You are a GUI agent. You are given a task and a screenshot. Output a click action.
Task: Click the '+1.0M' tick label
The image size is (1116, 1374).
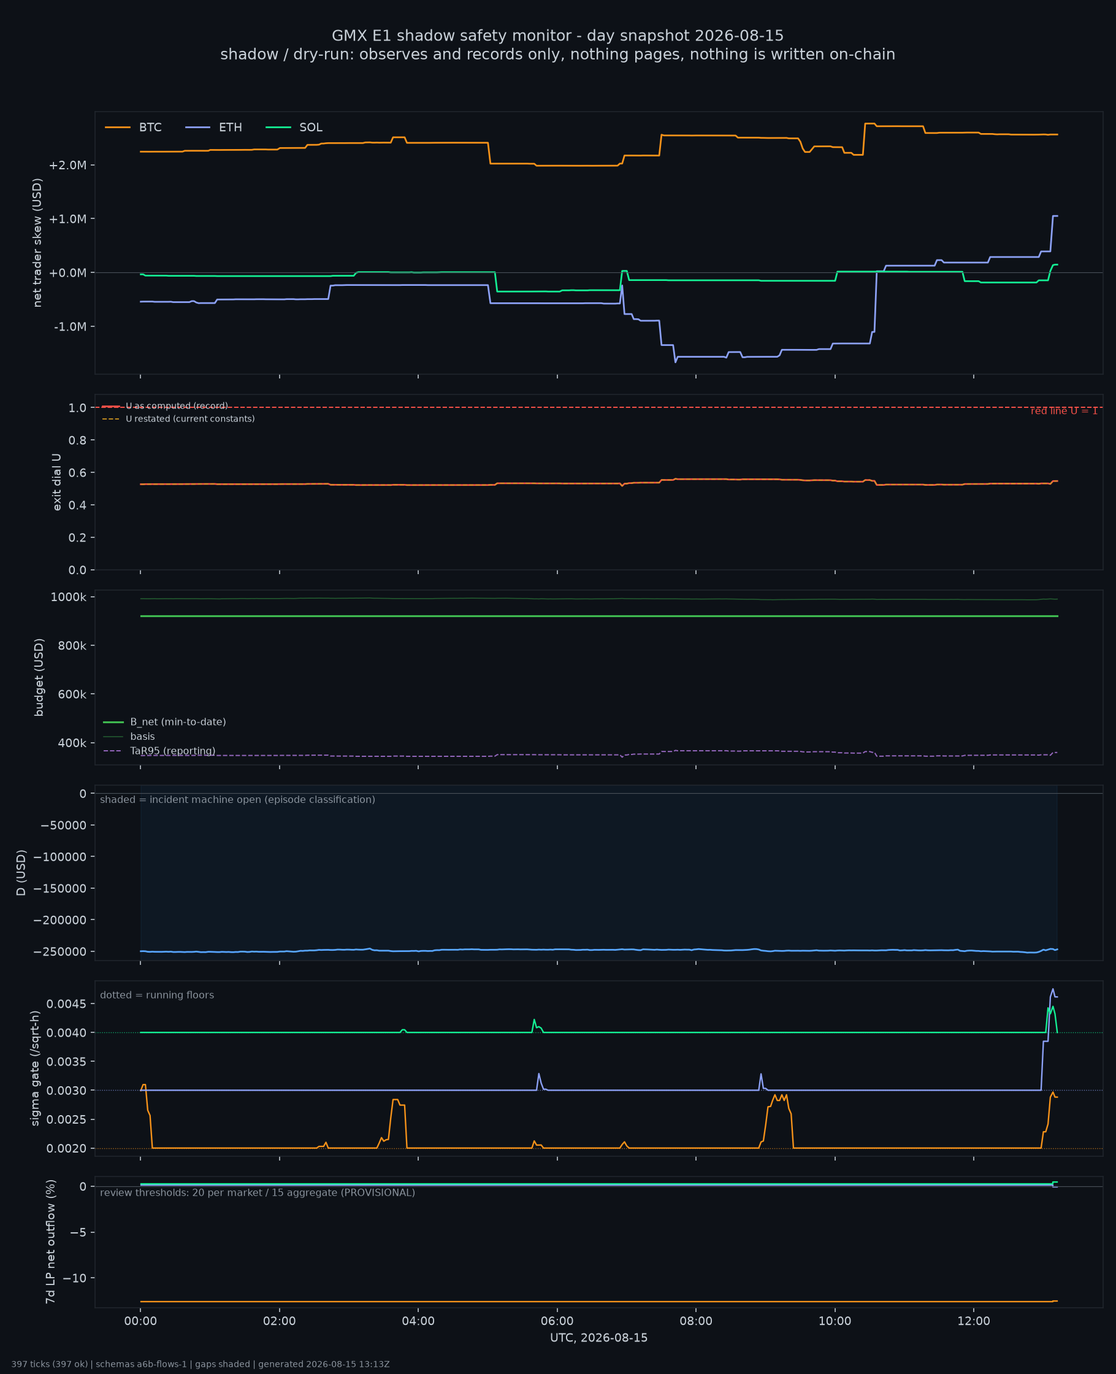click(67, 219)
